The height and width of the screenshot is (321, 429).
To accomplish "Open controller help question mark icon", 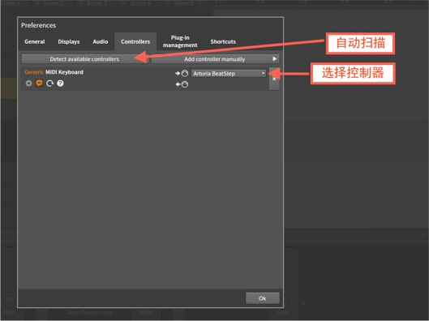I will (60, 83).
